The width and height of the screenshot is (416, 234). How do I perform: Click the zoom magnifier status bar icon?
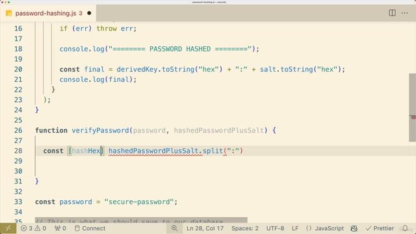coord(174,228)
